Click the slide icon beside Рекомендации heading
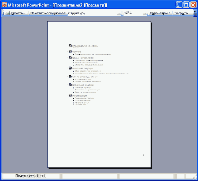 [70, 95]
